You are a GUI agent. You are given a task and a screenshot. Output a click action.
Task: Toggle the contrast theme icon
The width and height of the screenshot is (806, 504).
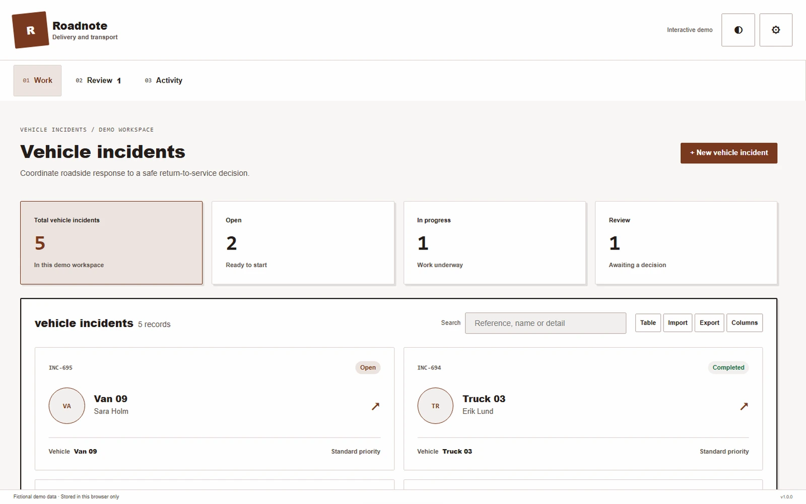pyautogui.click(x=738, y=30)
